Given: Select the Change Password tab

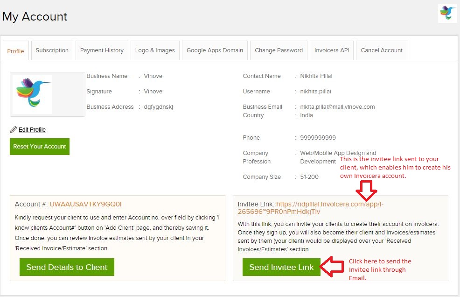Looking at the screenshot, I should point(279,50).
